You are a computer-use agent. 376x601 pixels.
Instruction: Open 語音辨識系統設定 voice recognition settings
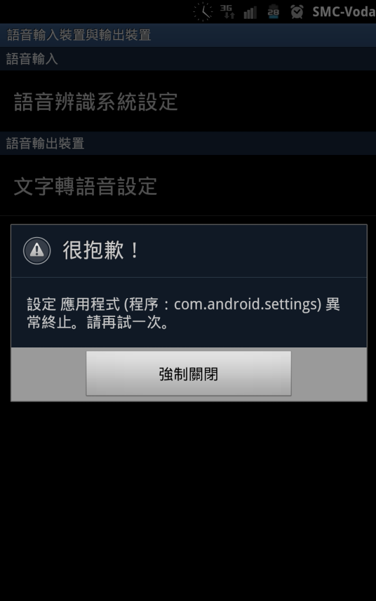(188, 101)
